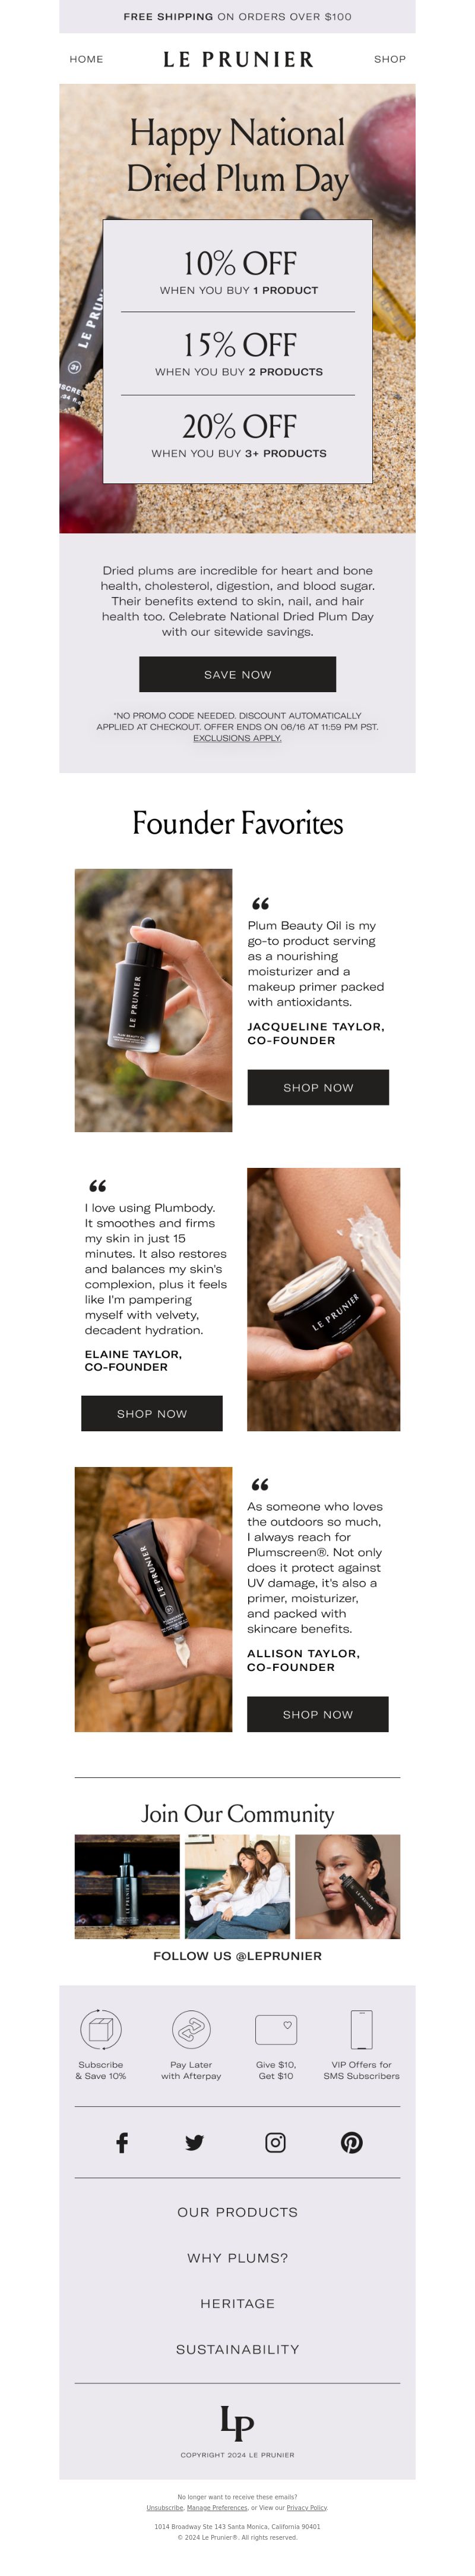Open OUR PRODUCTS footer link
Screen dimensions: 475x2576
(x=237, y=2212)
